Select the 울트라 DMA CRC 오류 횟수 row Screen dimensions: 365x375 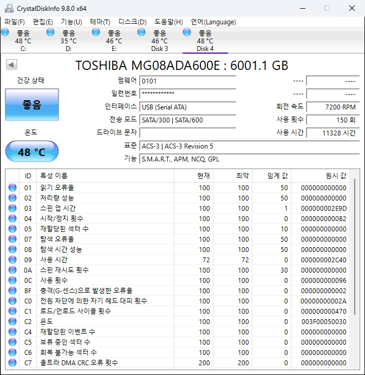tap(178, 363)
